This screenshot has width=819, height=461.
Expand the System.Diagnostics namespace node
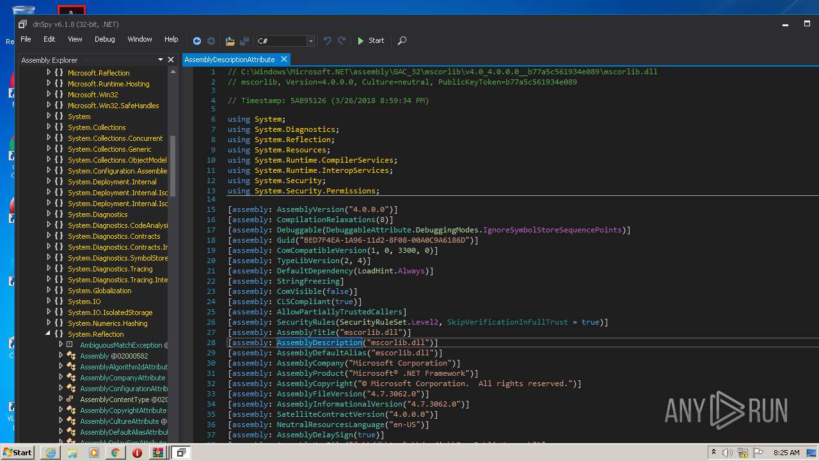point(49,214)
